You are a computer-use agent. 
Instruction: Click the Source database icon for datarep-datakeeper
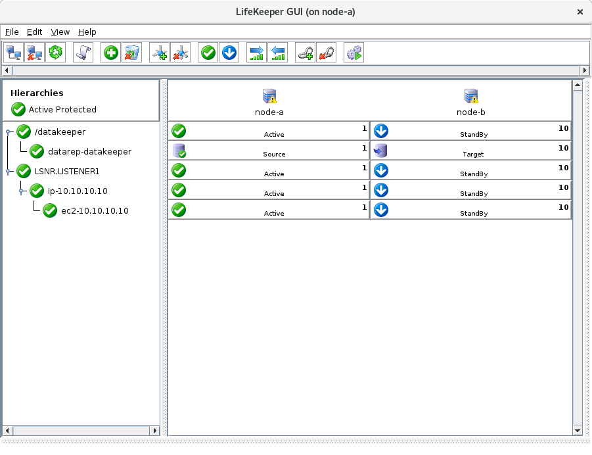[179, 151]
